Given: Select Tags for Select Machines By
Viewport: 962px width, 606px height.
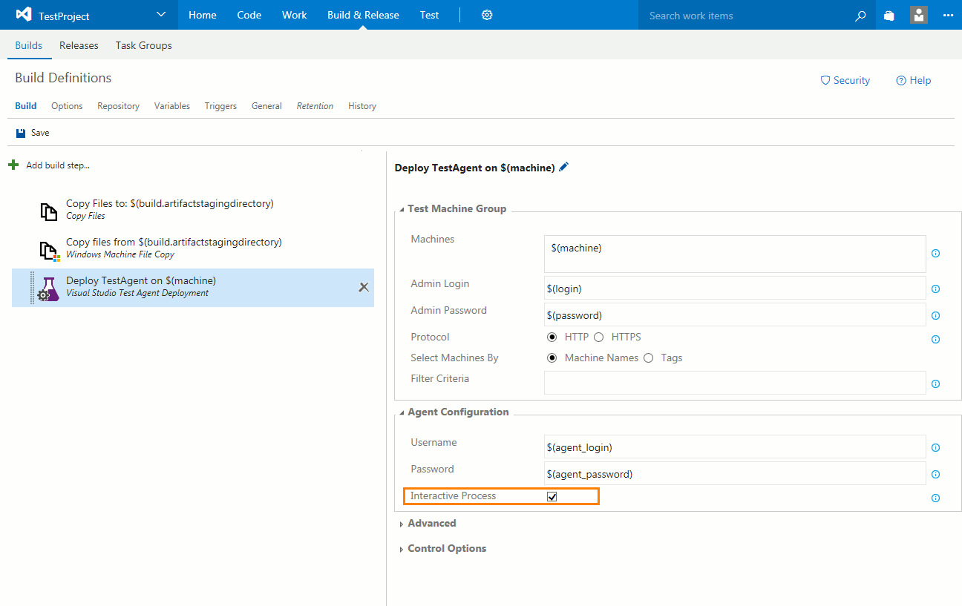Looking at the screenshot, I should 649,358.
